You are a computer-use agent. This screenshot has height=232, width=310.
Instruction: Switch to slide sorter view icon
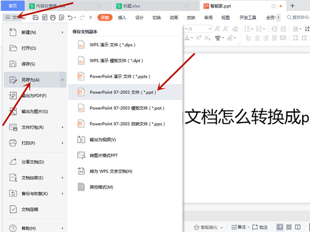tap(289, 227)
